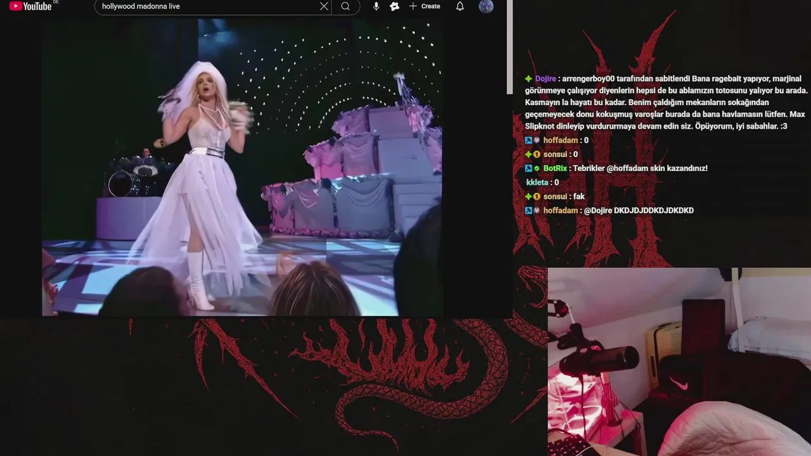Clear the search text with the X icon
The image size is (811, 456).
(324, 6)
